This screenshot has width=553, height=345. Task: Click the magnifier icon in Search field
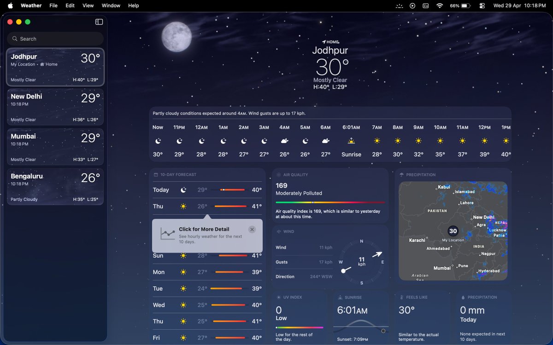15,39
